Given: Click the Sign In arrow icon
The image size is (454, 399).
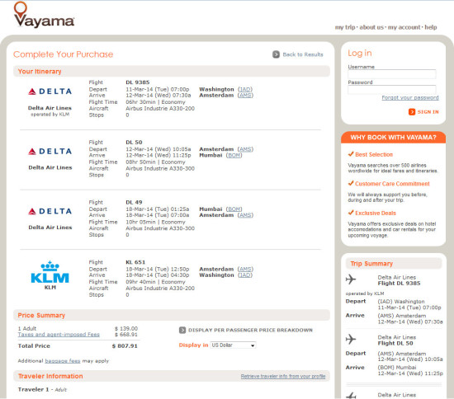Looking at the screenshot, I should (412, 112).
